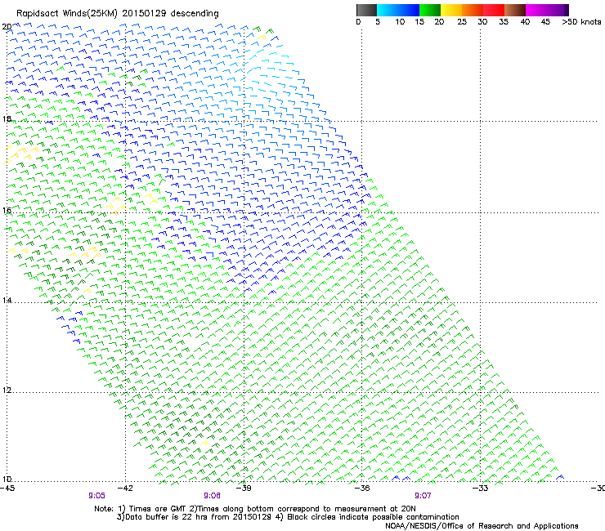The image size is (605, 531).
Task: Click the orange 25-30 knots color band
Action: (473, 10)
